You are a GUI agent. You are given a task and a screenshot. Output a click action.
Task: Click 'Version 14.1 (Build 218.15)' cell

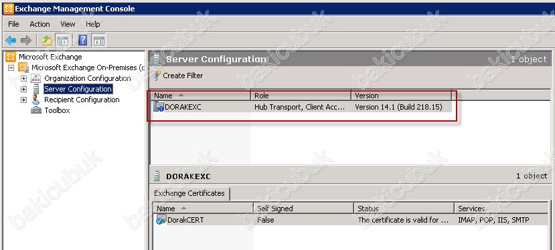click(398, 107)
